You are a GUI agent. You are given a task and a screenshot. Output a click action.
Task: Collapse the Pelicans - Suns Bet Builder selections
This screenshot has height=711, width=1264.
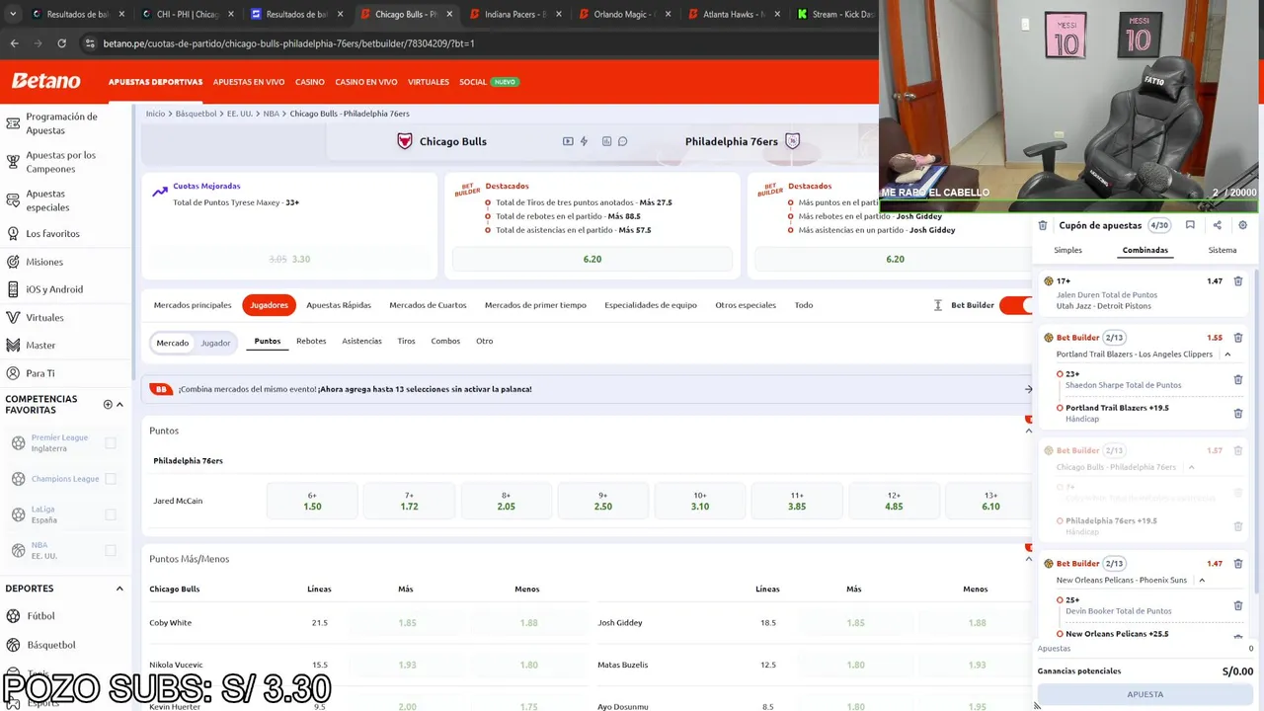point(1202,581)
